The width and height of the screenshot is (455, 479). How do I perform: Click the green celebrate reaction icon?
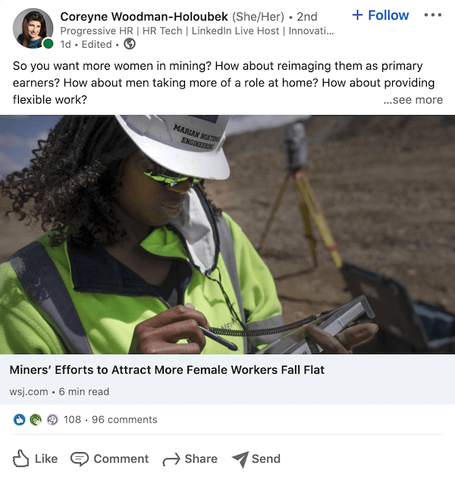click(36, 419)
